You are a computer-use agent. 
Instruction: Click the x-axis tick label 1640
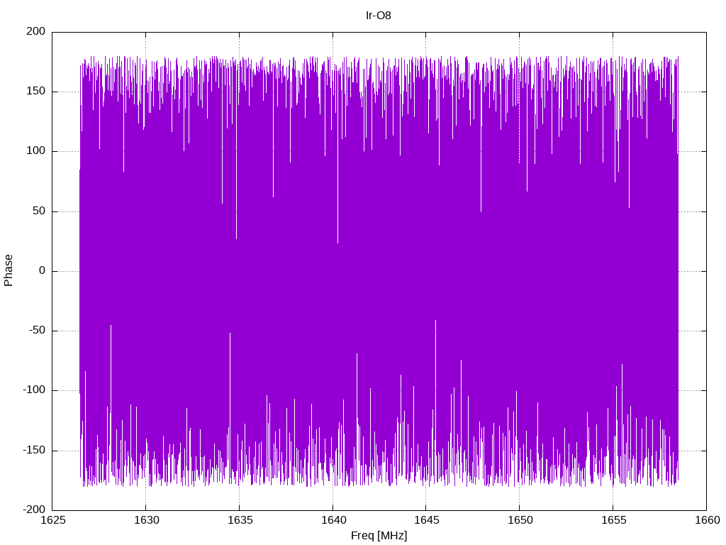[x=333, y=520]
